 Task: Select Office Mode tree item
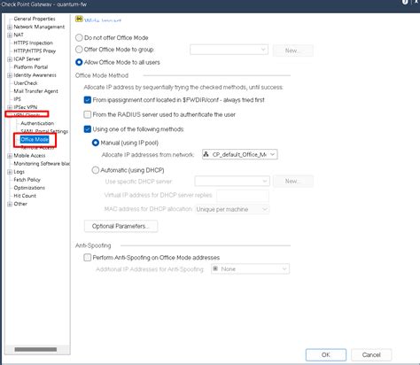tap(35, 139)
